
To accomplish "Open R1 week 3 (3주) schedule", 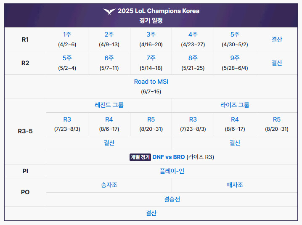I will [151, 34].
